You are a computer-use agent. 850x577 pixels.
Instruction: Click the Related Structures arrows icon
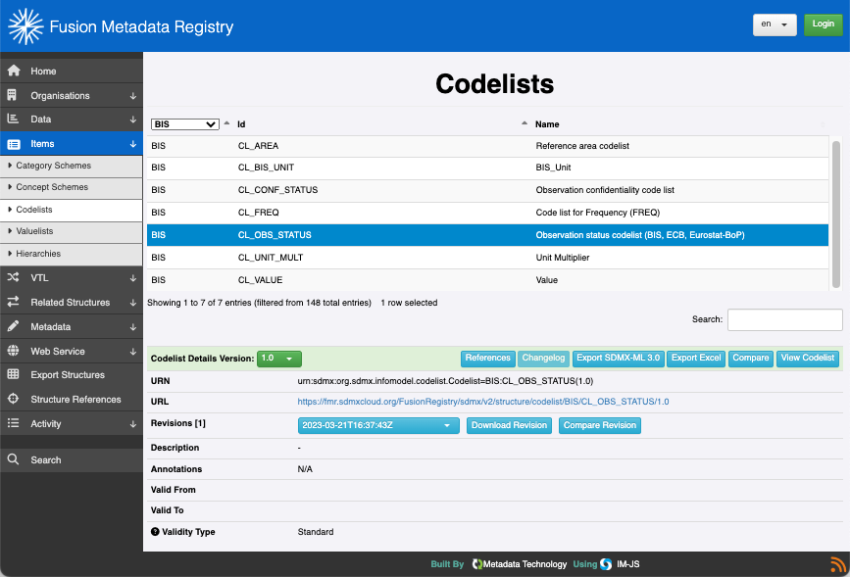[13, 302]
